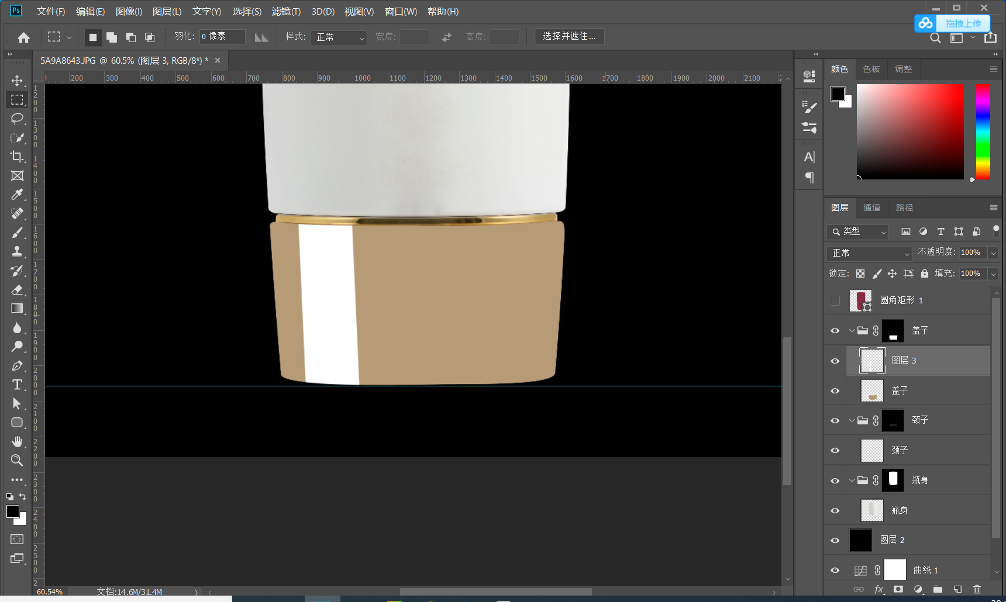Image resolution: width=1006 pixels, height=602 pixels.
Task: Collapse the 盖子 group
Action: 852,331
